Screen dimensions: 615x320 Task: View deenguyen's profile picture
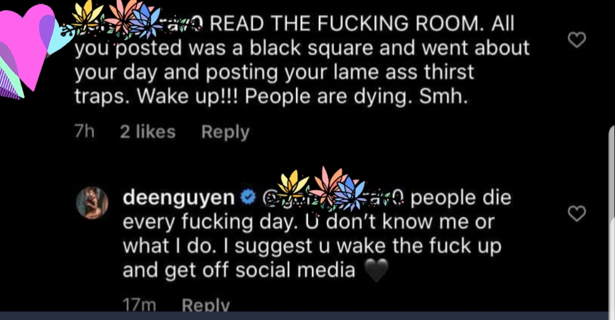point(92,203)
